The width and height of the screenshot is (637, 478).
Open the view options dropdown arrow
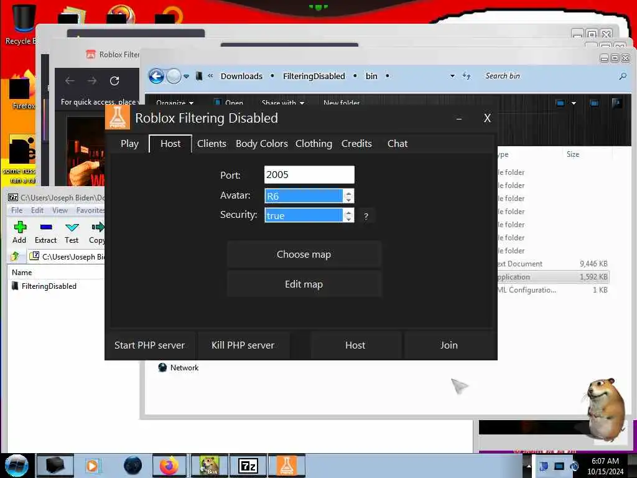[x=574, y=103]
